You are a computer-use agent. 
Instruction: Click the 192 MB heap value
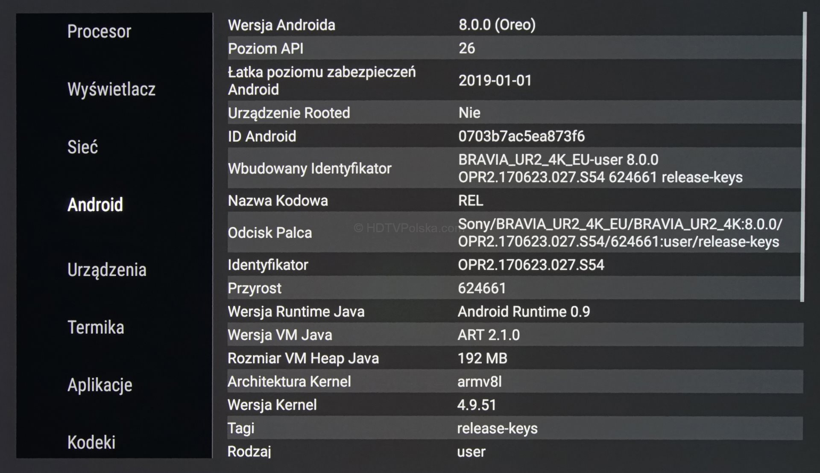(482, 359)
